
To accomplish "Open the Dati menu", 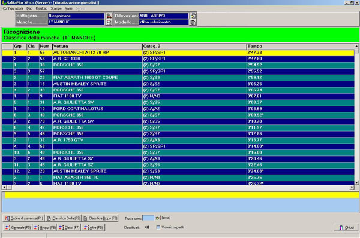I will point(29,8).
